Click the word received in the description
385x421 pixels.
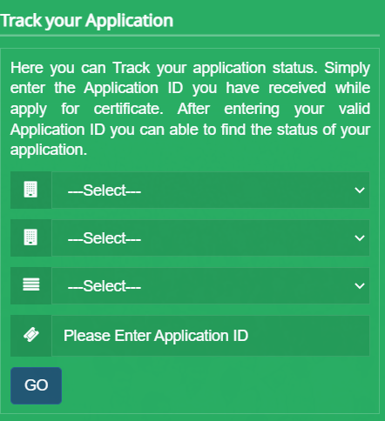[x=297, y=88]
